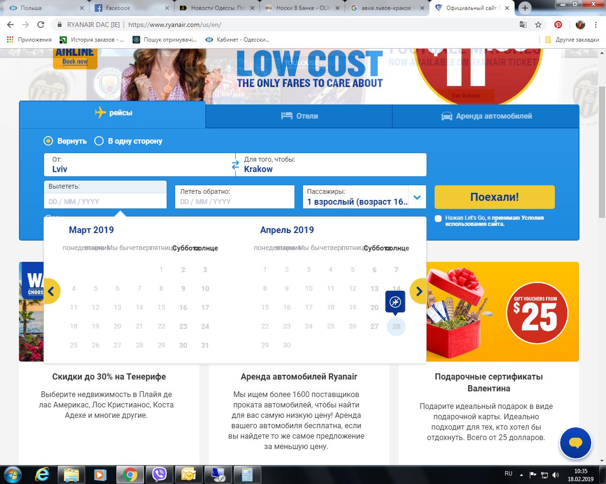Select March 31 in the calendar
606x484 pixels.
coord(205,345)
